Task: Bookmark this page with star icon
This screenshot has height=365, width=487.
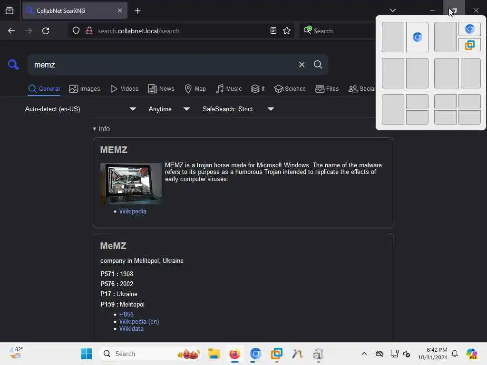Action: pos(287,31)
